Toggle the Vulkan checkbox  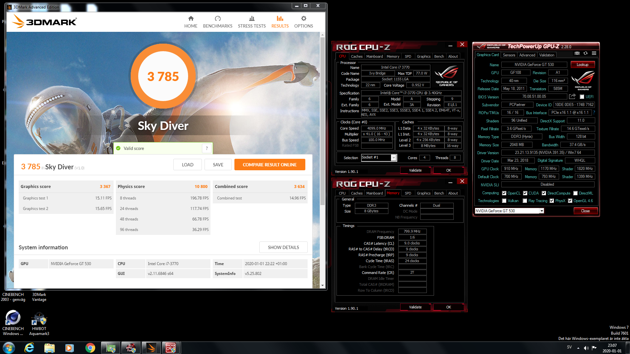pyautogui.click(x=504, y=201)
